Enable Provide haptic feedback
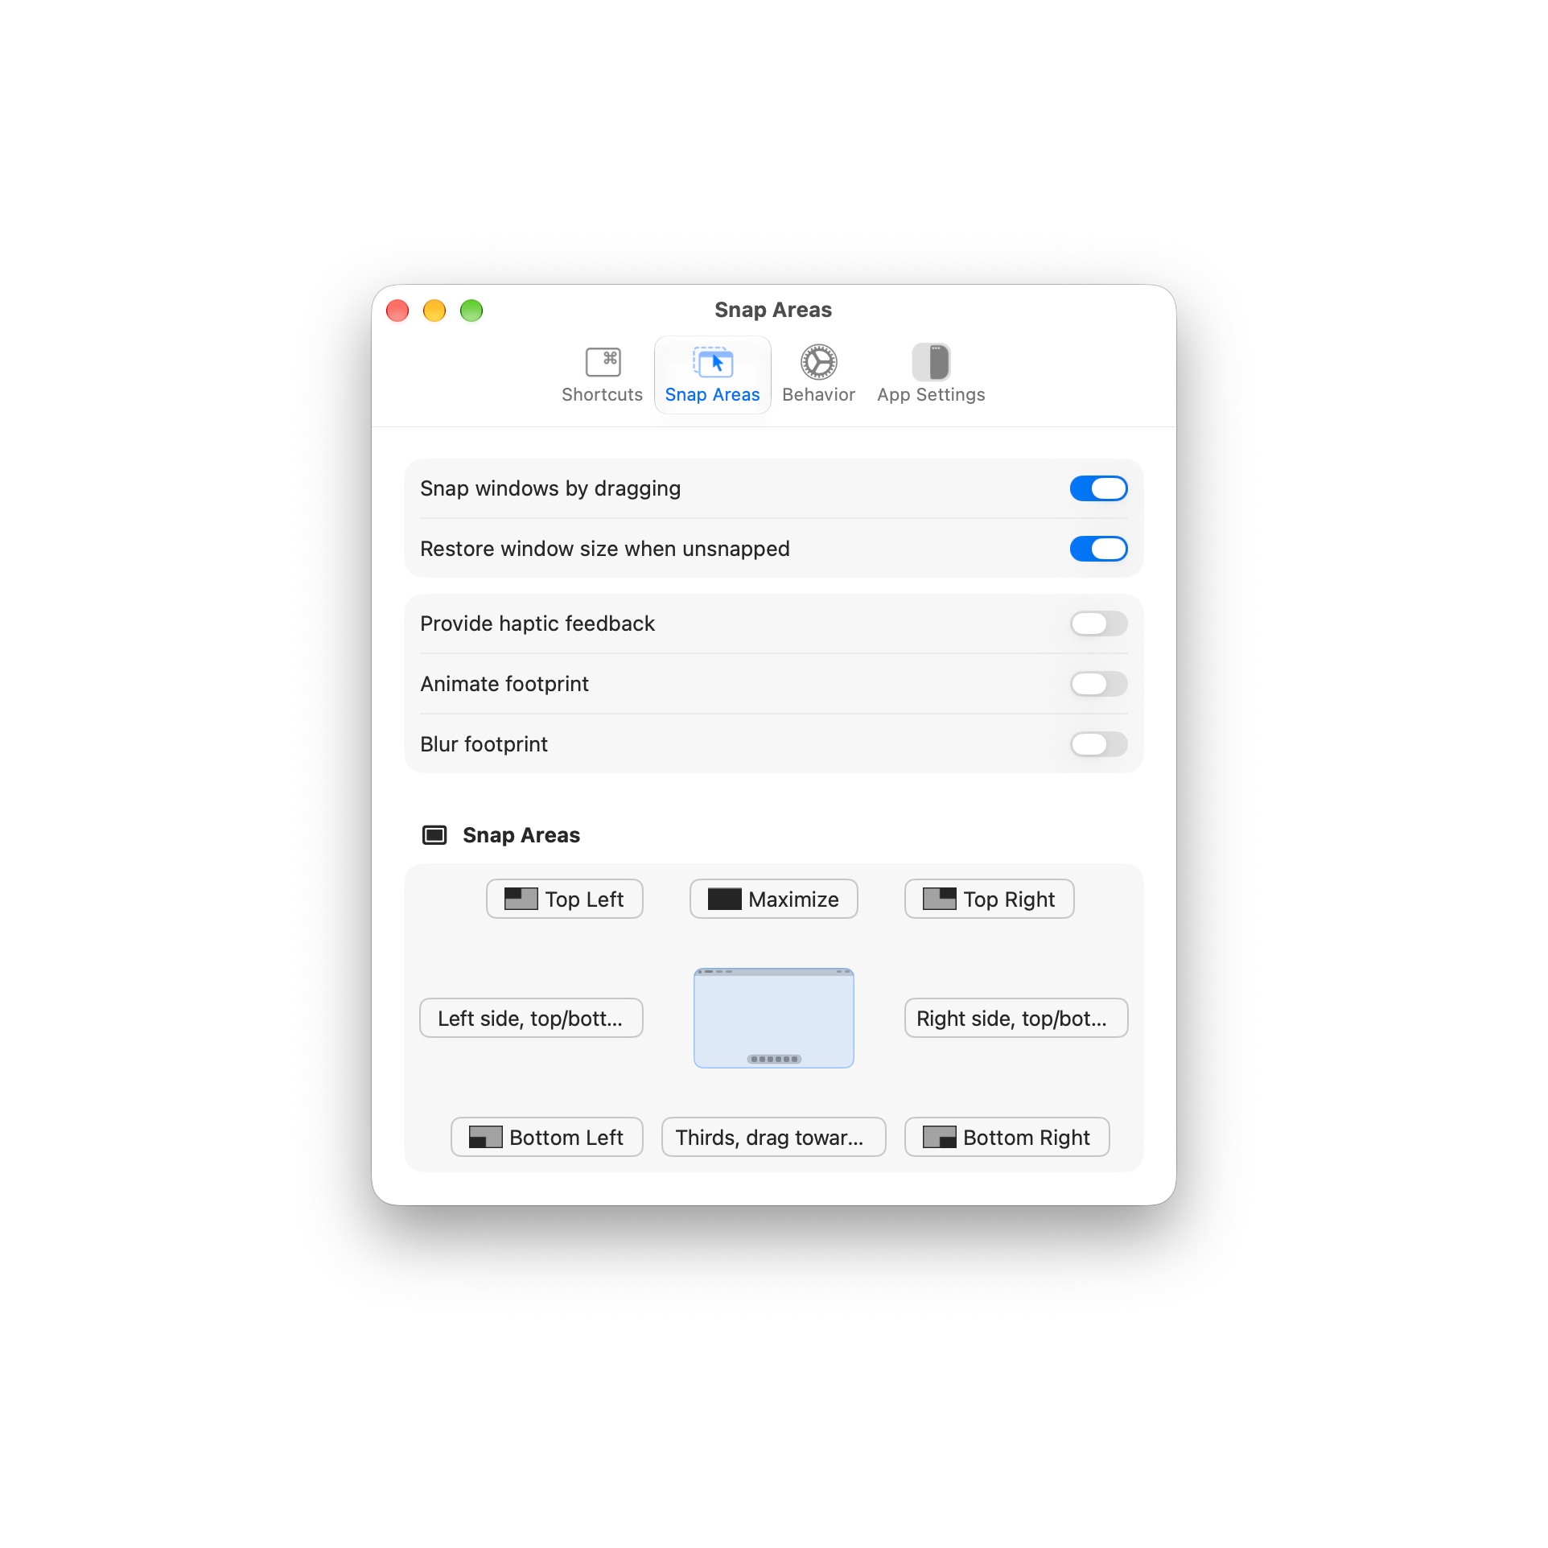The height and width of the screenshot is (1548, 1548). pos(1098,624)
